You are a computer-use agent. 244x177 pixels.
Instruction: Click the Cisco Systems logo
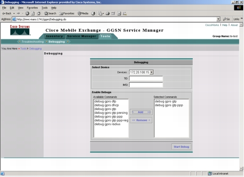click(20, 30)
